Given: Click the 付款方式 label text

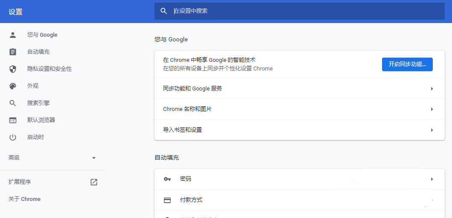Looking at the screenshot, I should click(x=191, y=200).
